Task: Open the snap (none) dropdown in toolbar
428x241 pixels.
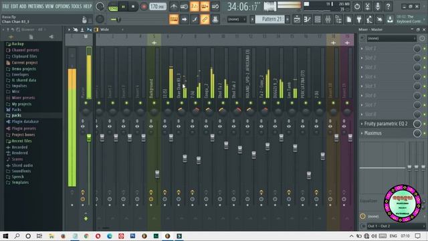Action: click(x=236, y=19)
